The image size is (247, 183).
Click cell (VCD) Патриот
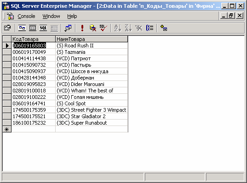[92, 58]
